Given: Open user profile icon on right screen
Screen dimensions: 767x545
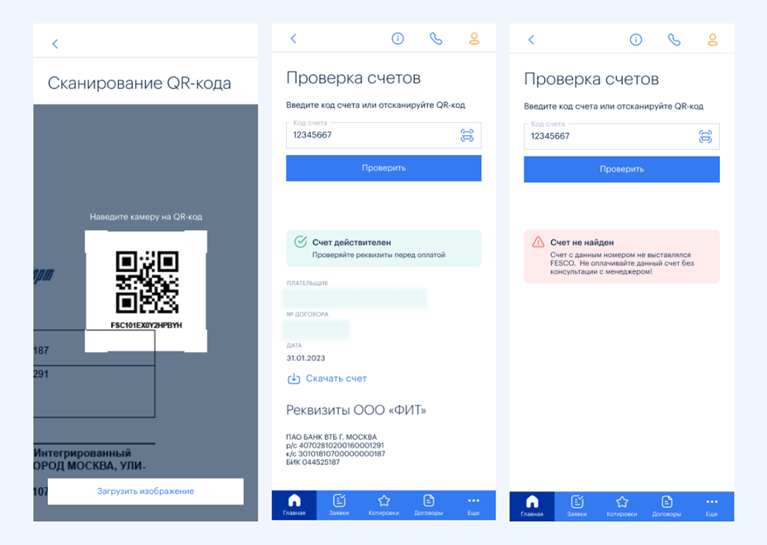Looking at the screenshot, I should [x=713, y=40].
